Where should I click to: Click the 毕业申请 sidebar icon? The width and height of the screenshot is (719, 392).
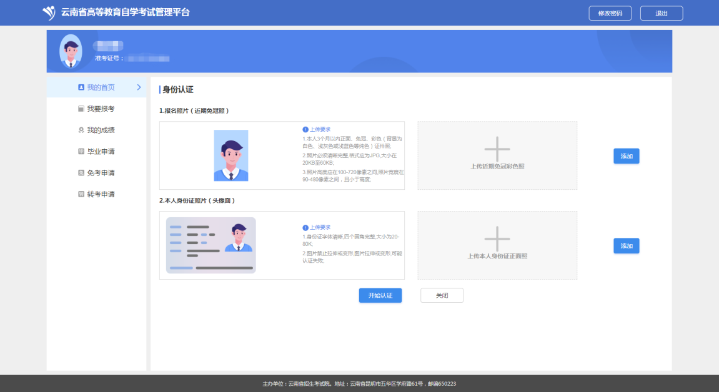(x=81, y=152)
